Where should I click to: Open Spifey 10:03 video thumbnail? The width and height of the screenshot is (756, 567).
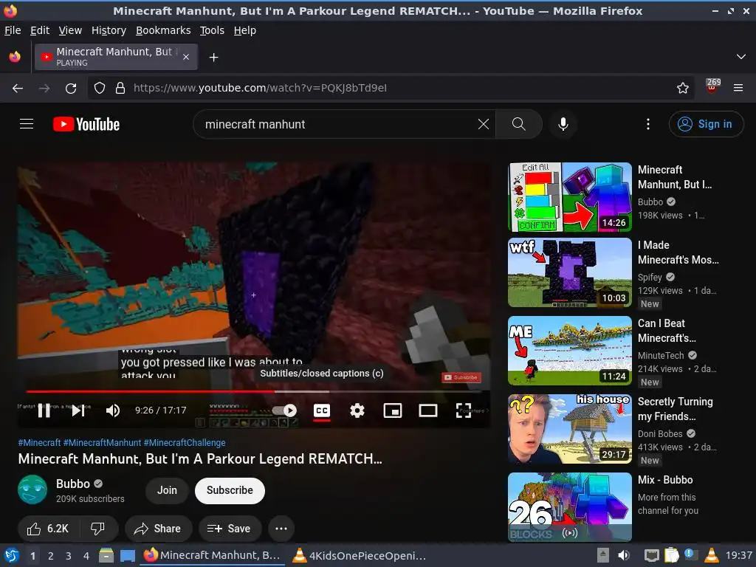click(570, 272)
